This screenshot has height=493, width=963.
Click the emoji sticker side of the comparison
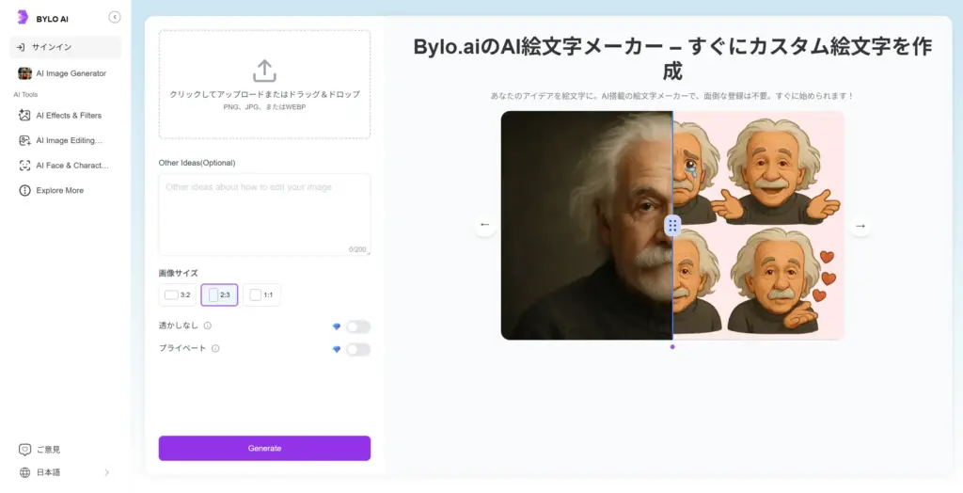pos(759,226)
